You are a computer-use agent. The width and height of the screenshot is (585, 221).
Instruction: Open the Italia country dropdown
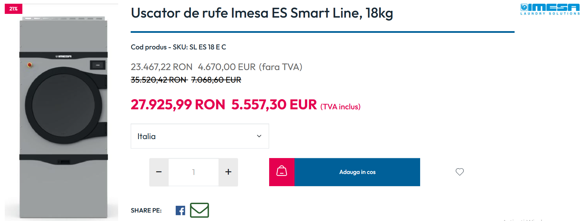tap(200, 136)
